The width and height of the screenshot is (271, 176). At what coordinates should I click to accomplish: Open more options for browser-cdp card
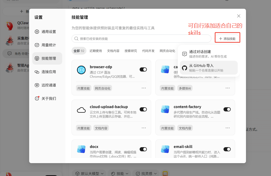pyautogui.click(x=144, y=88)
